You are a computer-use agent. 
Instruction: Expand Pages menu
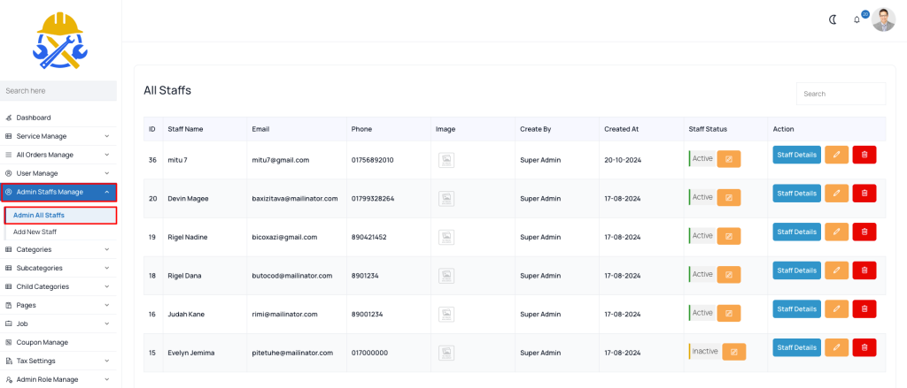tap(58, 305)
